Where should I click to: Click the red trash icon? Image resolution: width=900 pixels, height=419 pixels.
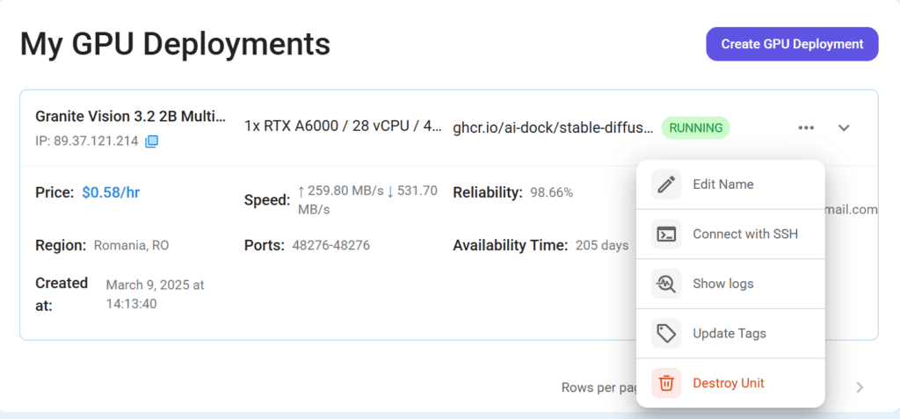pyautogui.click(x=666, y=383)
